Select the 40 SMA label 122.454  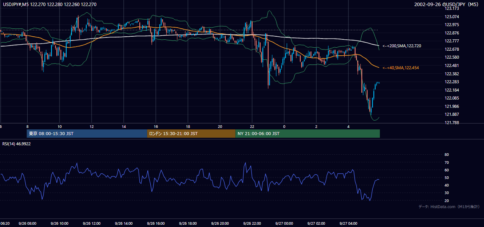401,68
